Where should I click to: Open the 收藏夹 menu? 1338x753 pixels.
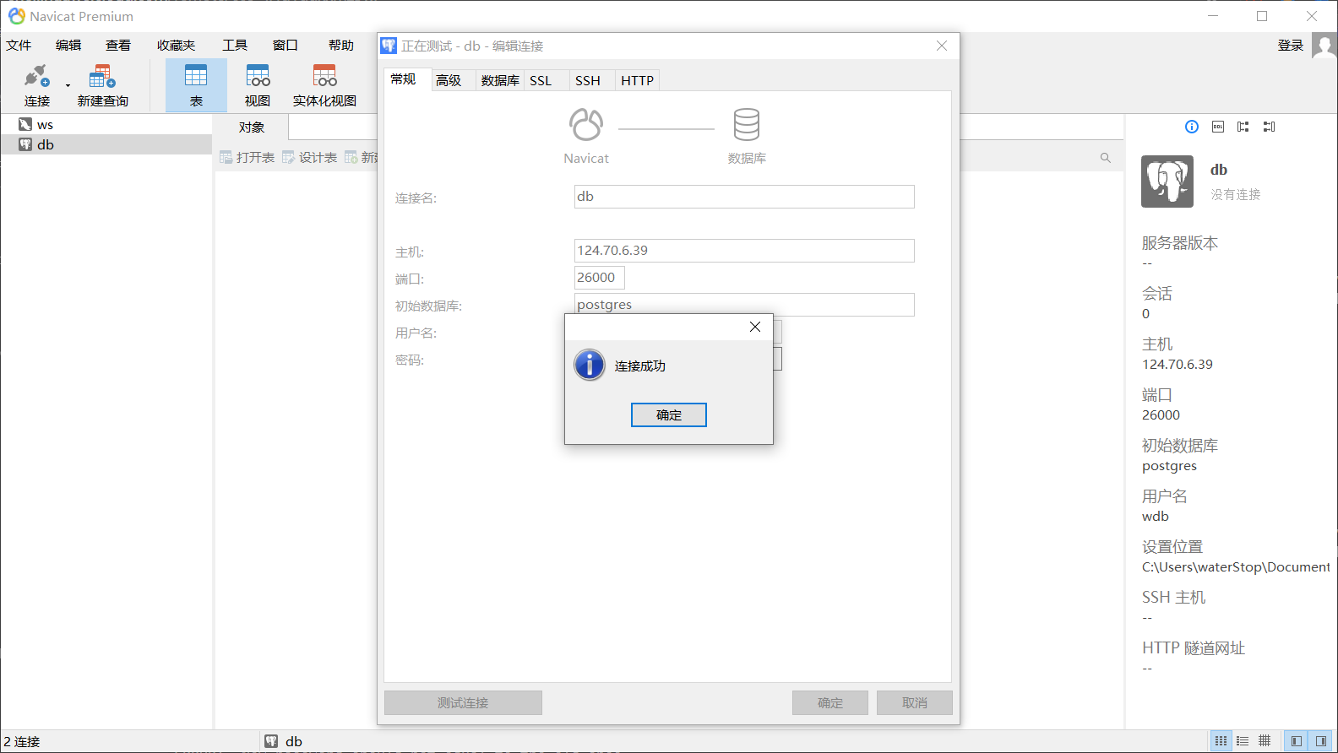pyautogui.click(x=176, y=46)
